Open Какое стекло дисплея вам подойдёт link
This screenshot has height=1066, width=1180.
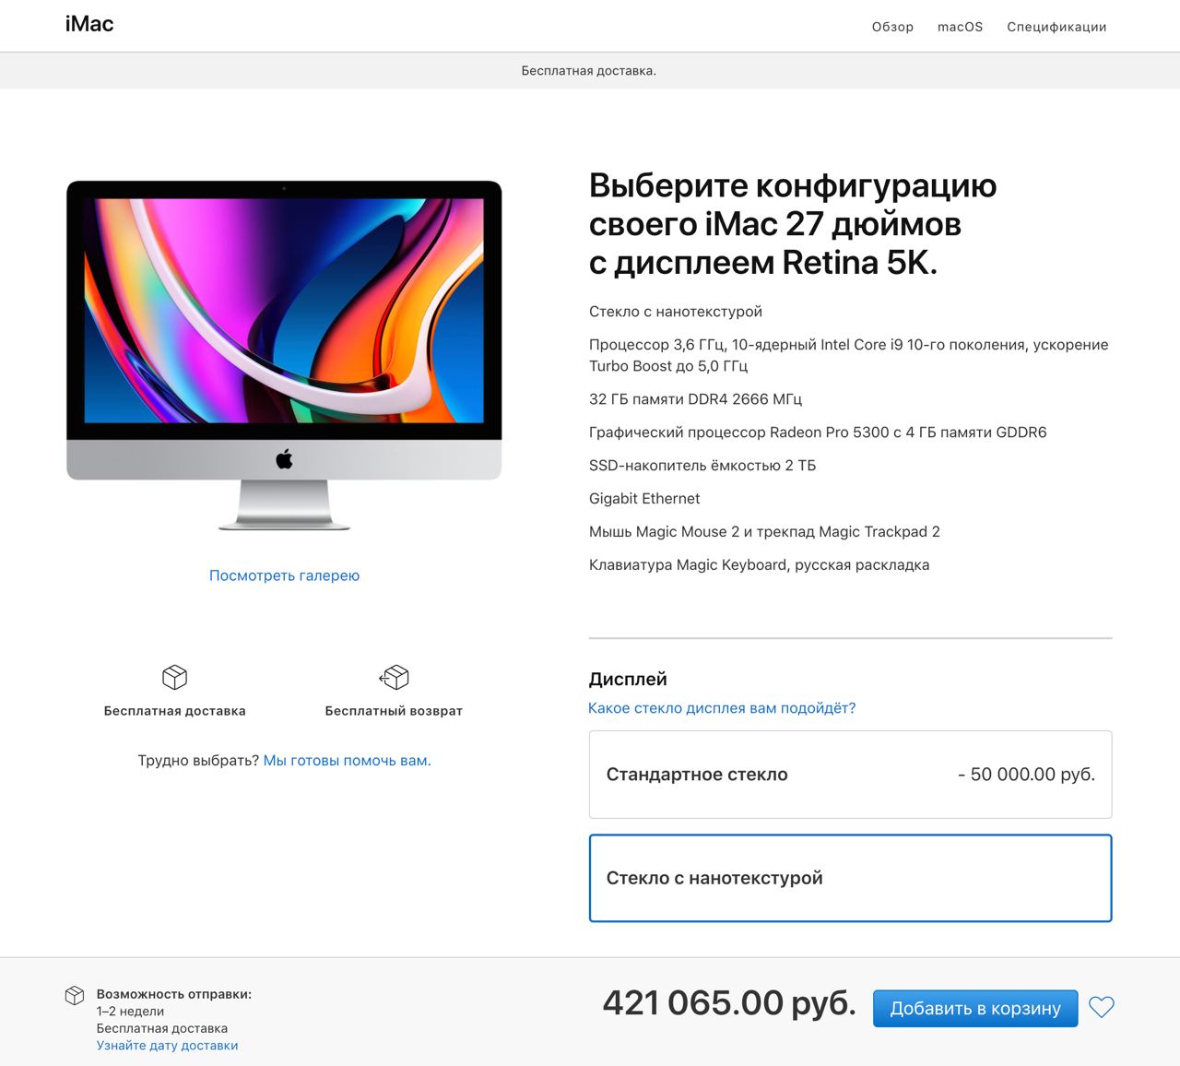(x=722, y=708)
